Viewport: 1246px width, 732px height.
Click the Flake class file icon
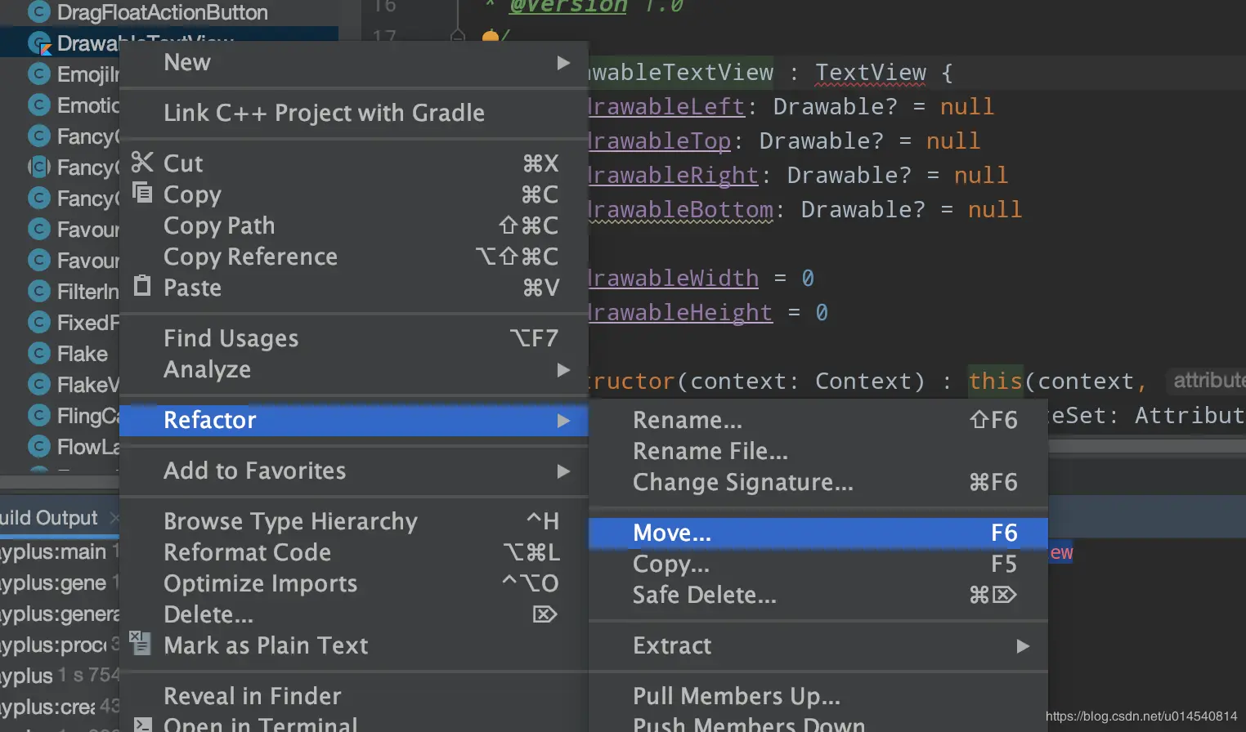38,354
